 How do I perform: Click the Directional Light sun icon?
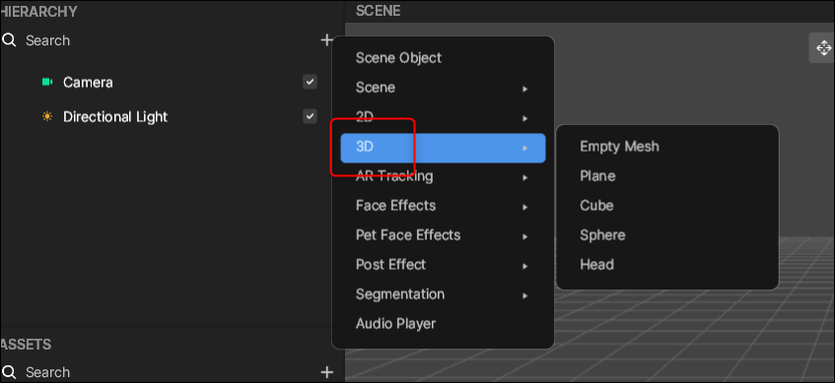pyautogui.click(x=47, y=116)
